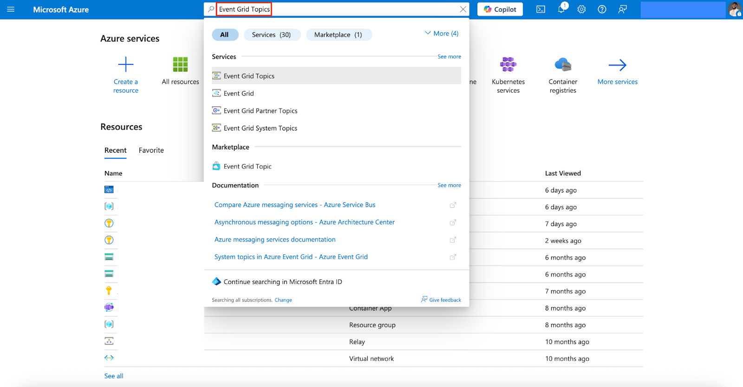
Task: Select the Services (30) filter pill
Action: [x=272, y=35]
